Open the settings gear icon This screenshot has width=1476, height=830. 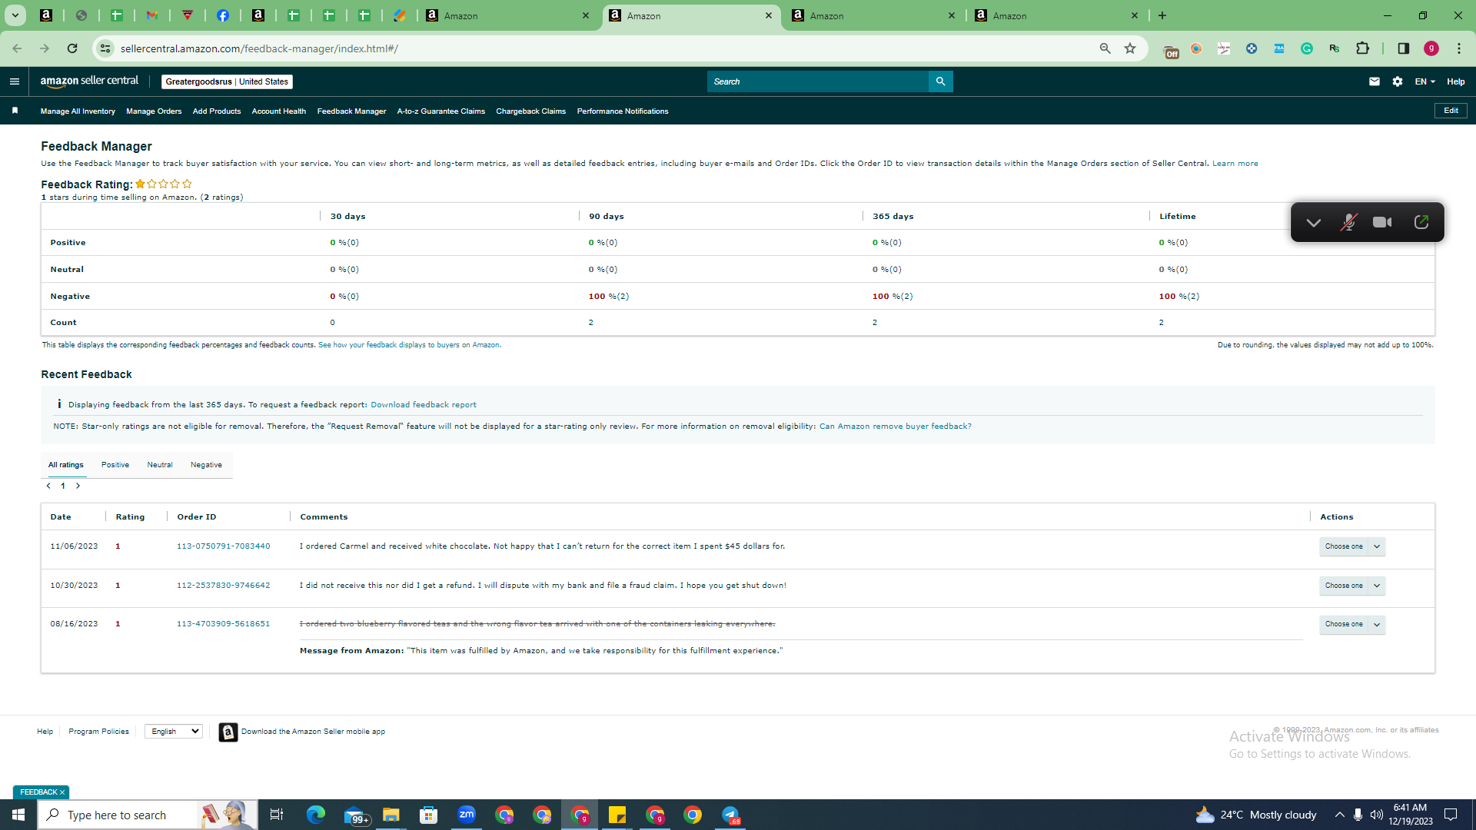click(1398, 81)
